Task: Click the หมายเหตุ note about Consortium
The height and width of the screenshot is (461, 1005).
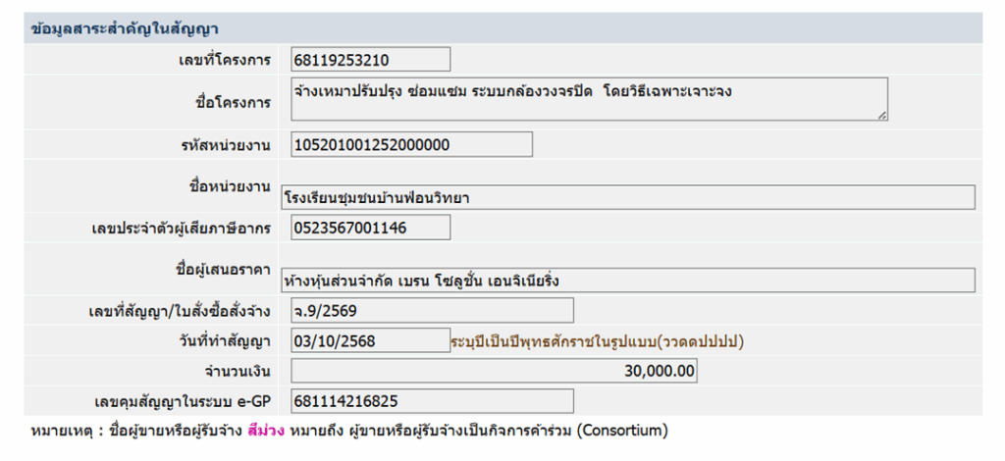Action: pyautogui.click(x=349, y=431)
